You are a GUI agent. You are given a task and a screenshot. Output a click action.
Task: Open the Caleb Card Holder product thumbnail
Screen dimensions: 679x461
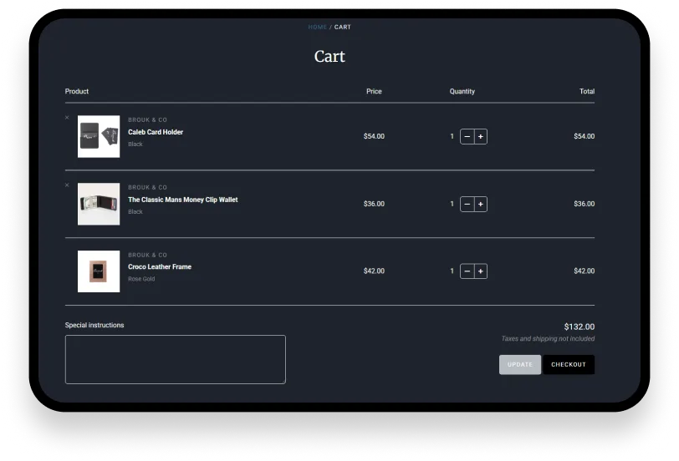click(99, 136)
